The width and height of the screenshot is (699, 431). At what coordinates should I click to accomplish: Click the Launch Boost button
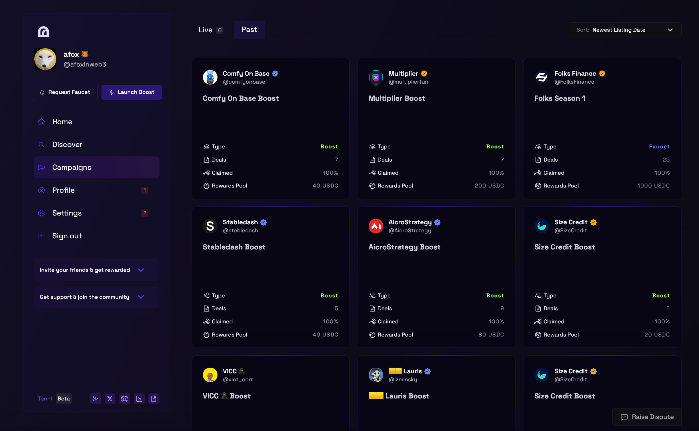(x=131, y=92)
